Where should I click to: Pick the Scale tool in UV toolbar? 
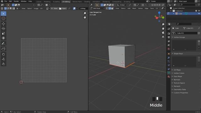3,33
